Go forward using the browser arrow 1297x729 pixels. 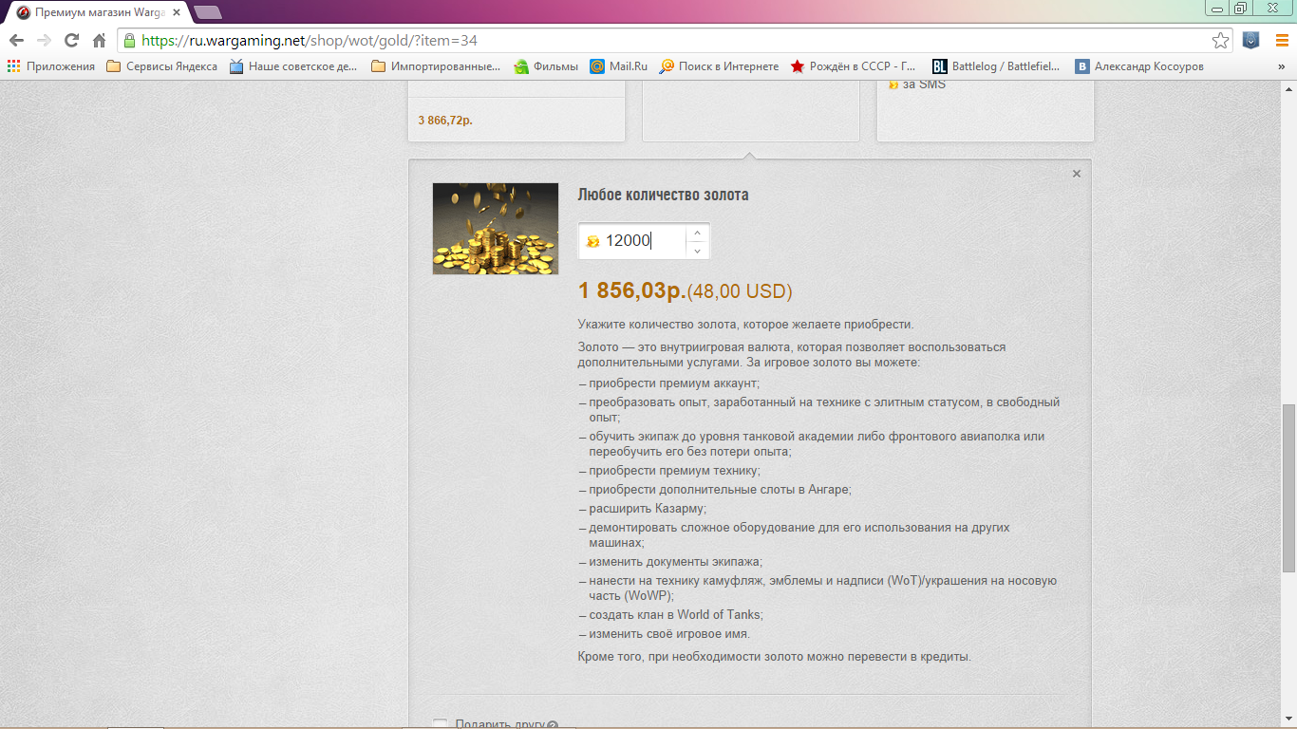coord(44,40)
